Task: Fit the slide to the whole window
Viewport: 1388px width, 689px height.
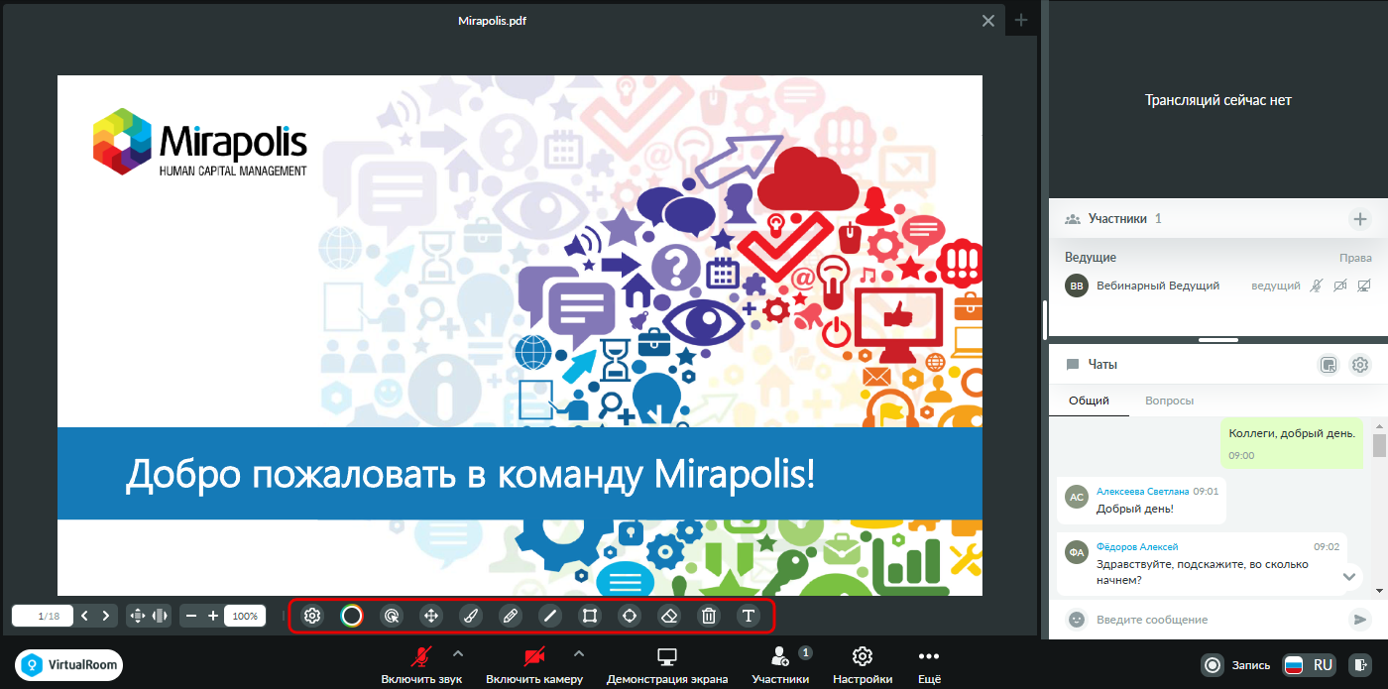Action: pos(137,616)
